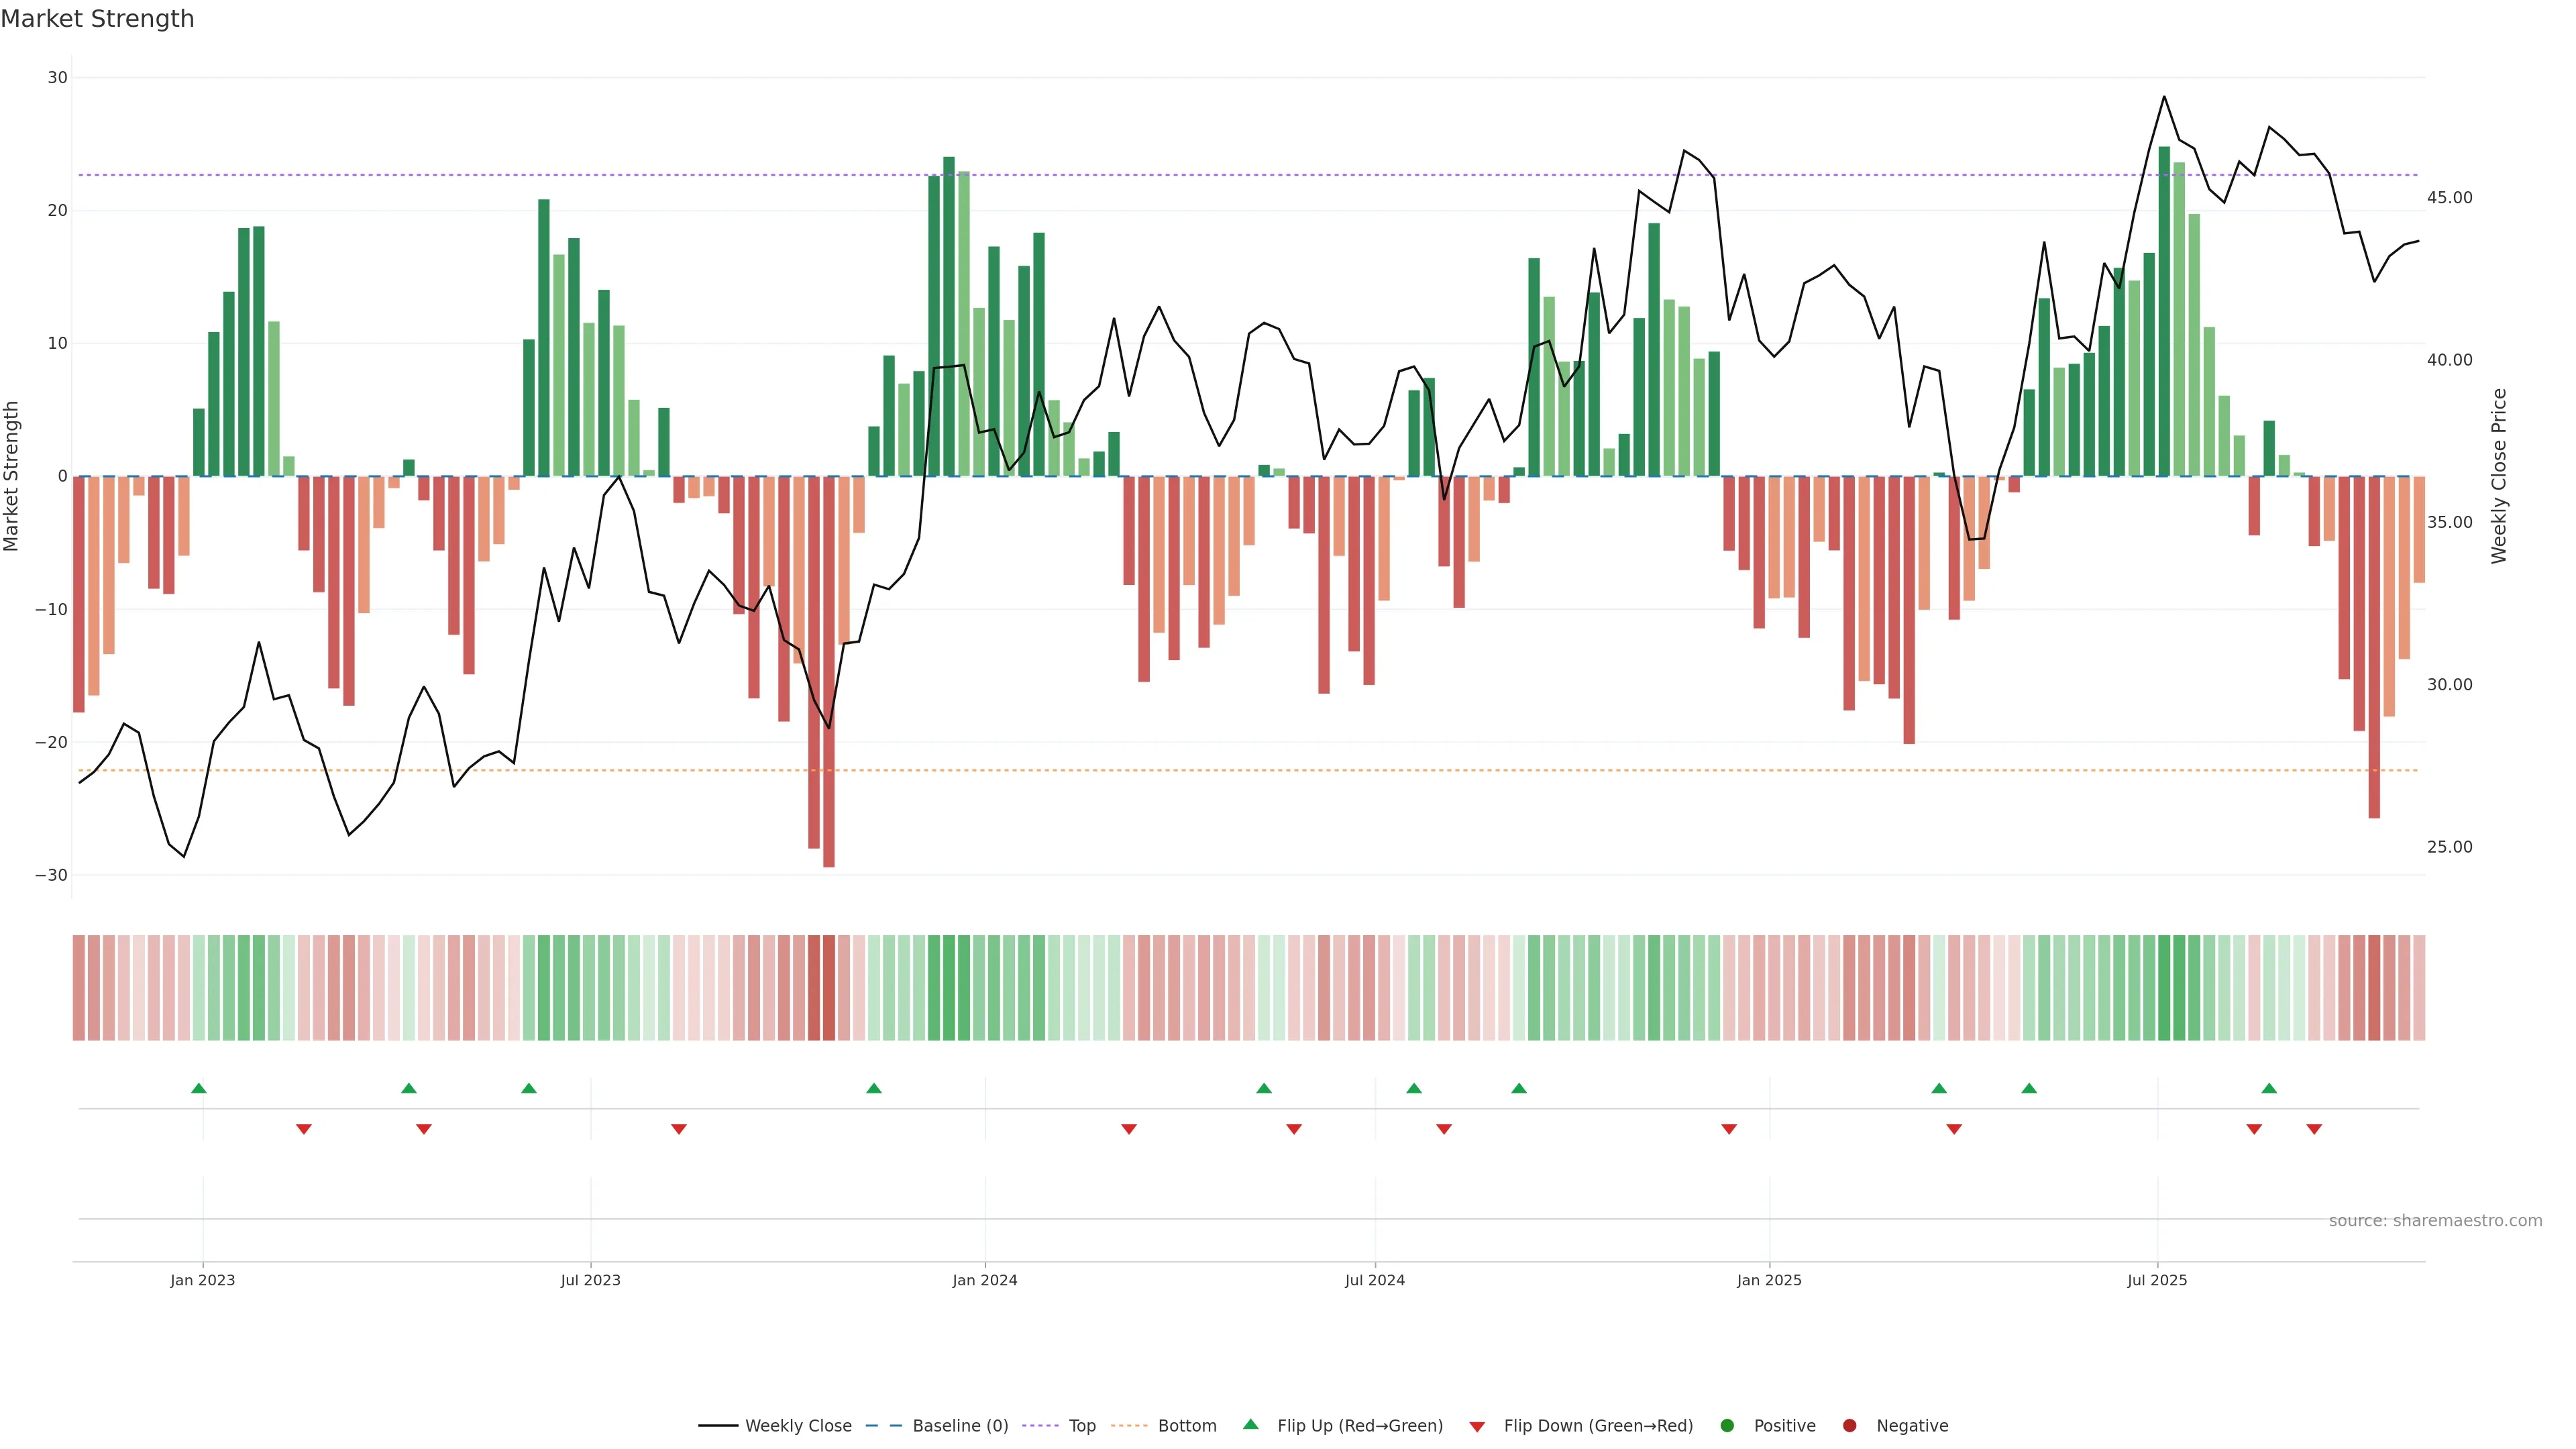Click flip-up triangle just after Jul 2024
Viewport: 2576px width, 1449px height.
[x=1414, y=1088]
